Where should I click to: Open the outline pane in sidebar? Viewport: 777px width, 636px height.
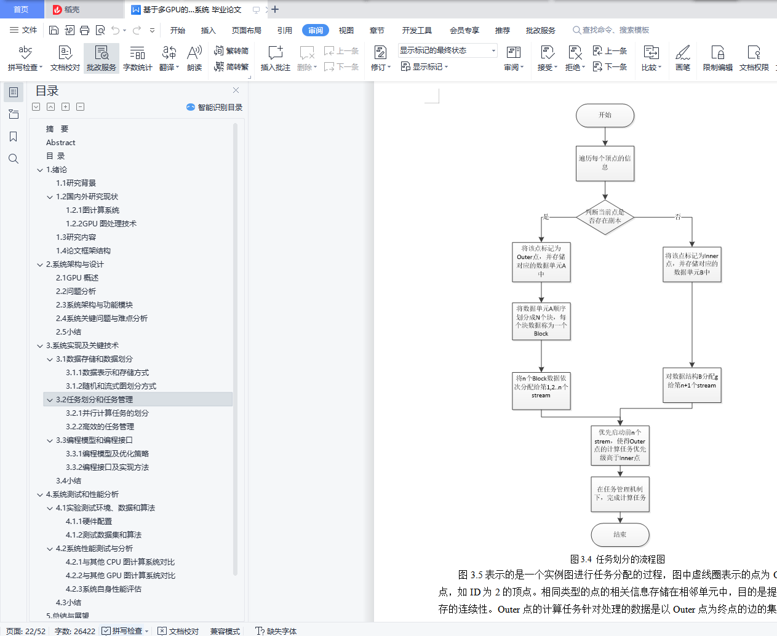[x=14, y=92]
